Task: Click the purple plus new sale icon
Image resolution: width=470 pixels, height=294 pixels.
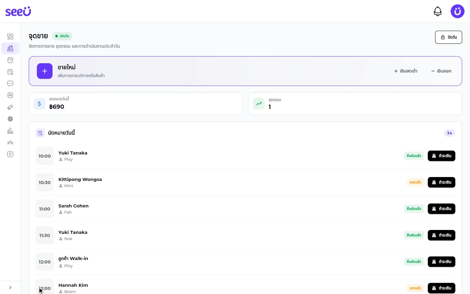Action: tap(45, 71)
